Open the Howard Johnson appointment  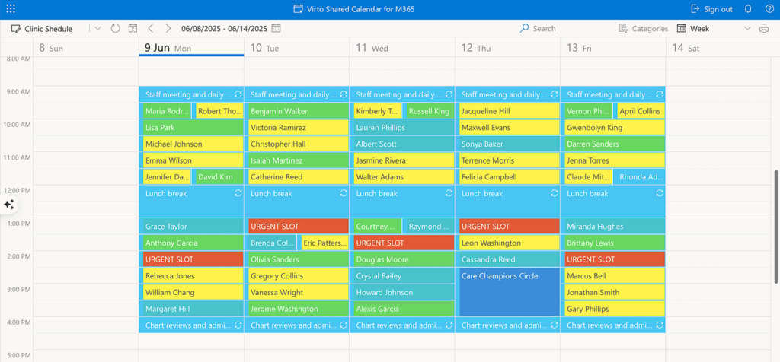click(404, 292)
